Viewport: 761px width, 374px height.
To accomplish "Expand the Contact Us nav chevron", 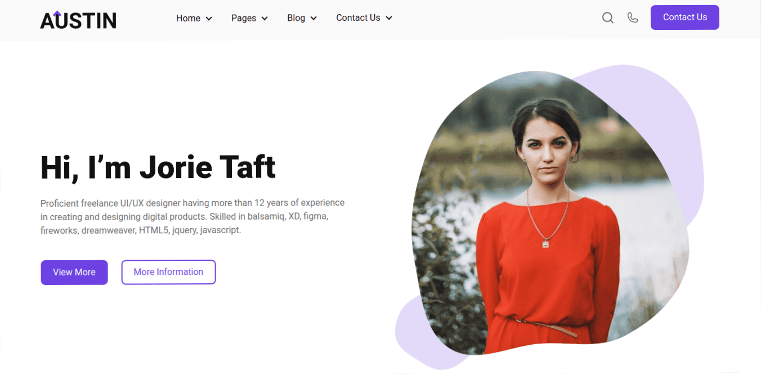I will coord(389,18).
